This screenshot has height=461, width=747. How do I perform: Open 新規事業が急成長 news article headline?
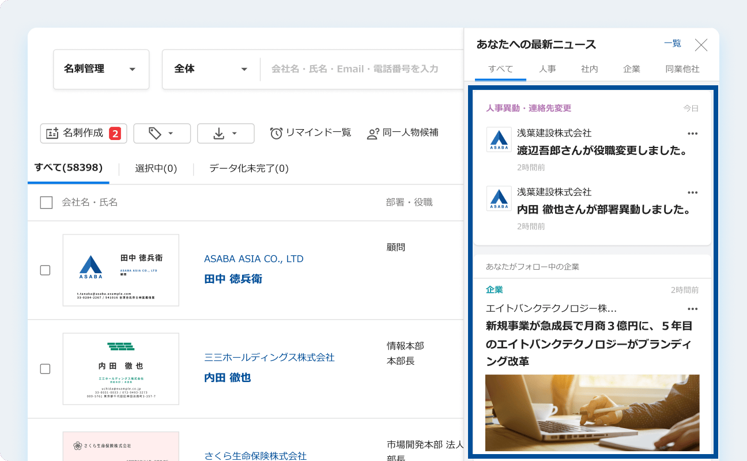589,343
